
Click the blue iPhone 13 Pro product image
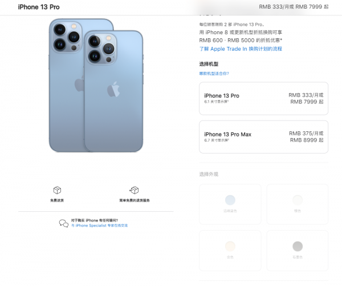96,85
